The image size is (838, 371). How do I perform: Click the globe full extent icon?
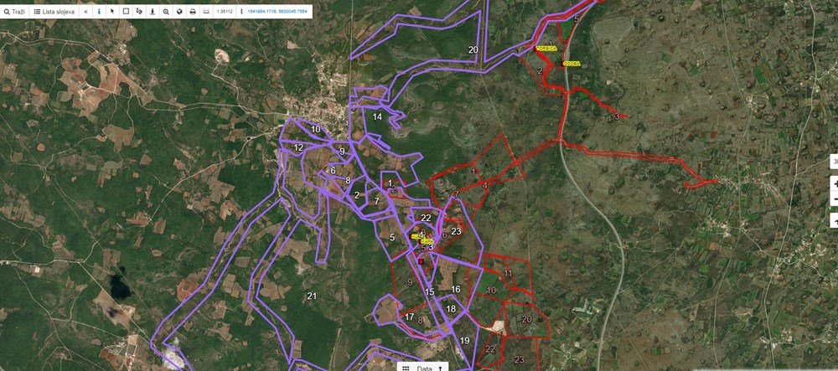pyautogui.click(x=179, y=13)
